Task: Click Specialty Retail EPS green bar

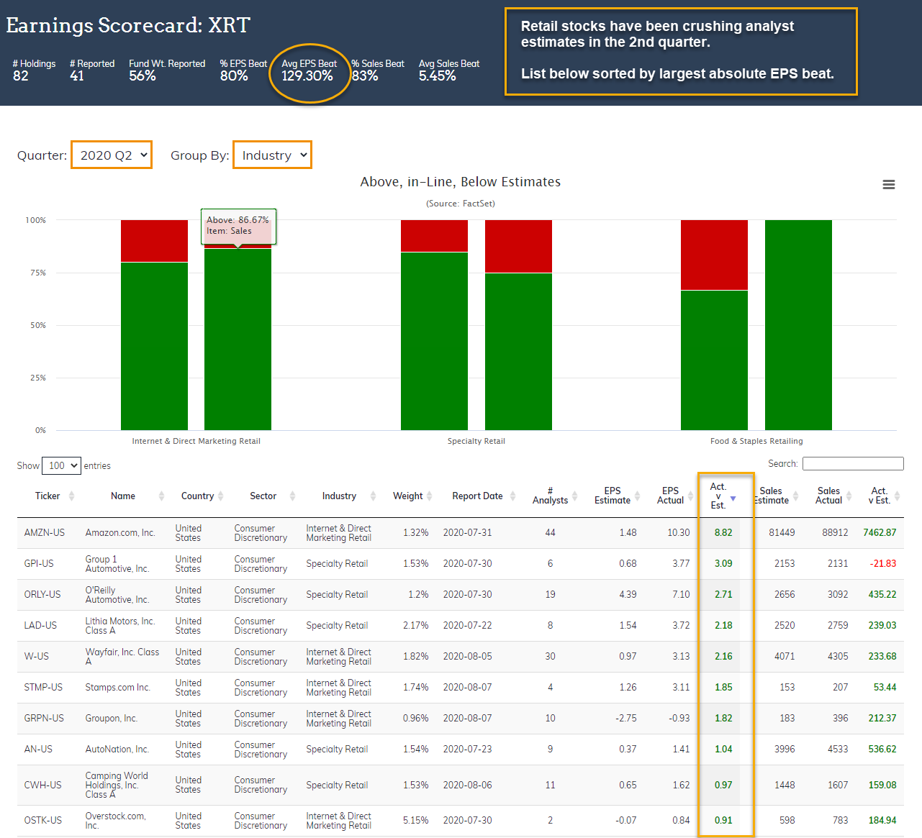Action: click(434, 341)
